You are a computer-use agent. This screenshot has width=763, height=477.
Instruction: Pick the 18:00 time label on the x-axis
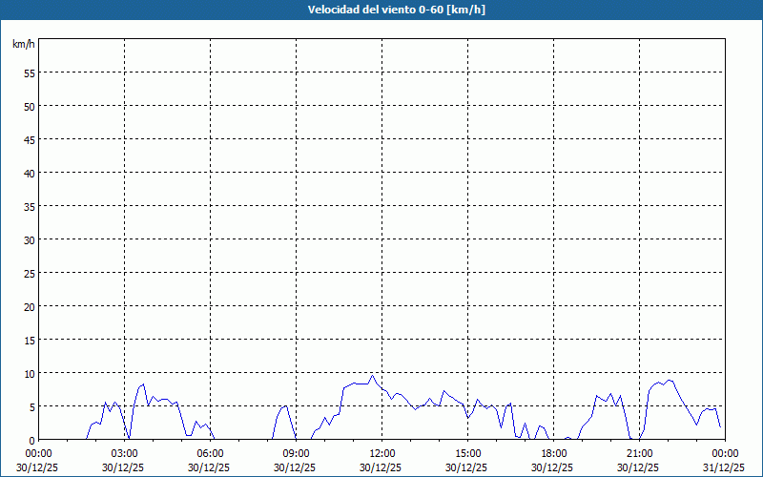pyautogui.click(x=553, y=452)
